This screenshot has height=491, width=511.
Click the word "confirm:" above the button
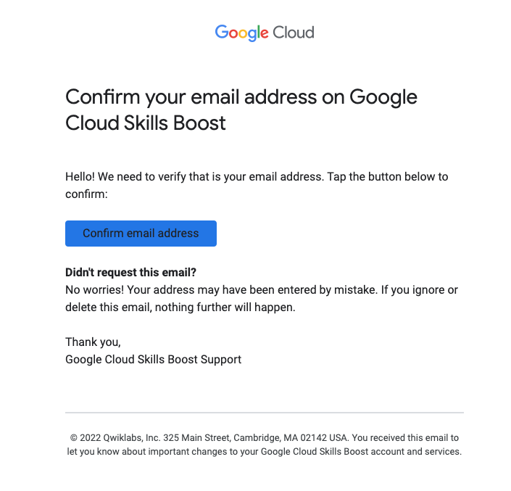point(86,194)
